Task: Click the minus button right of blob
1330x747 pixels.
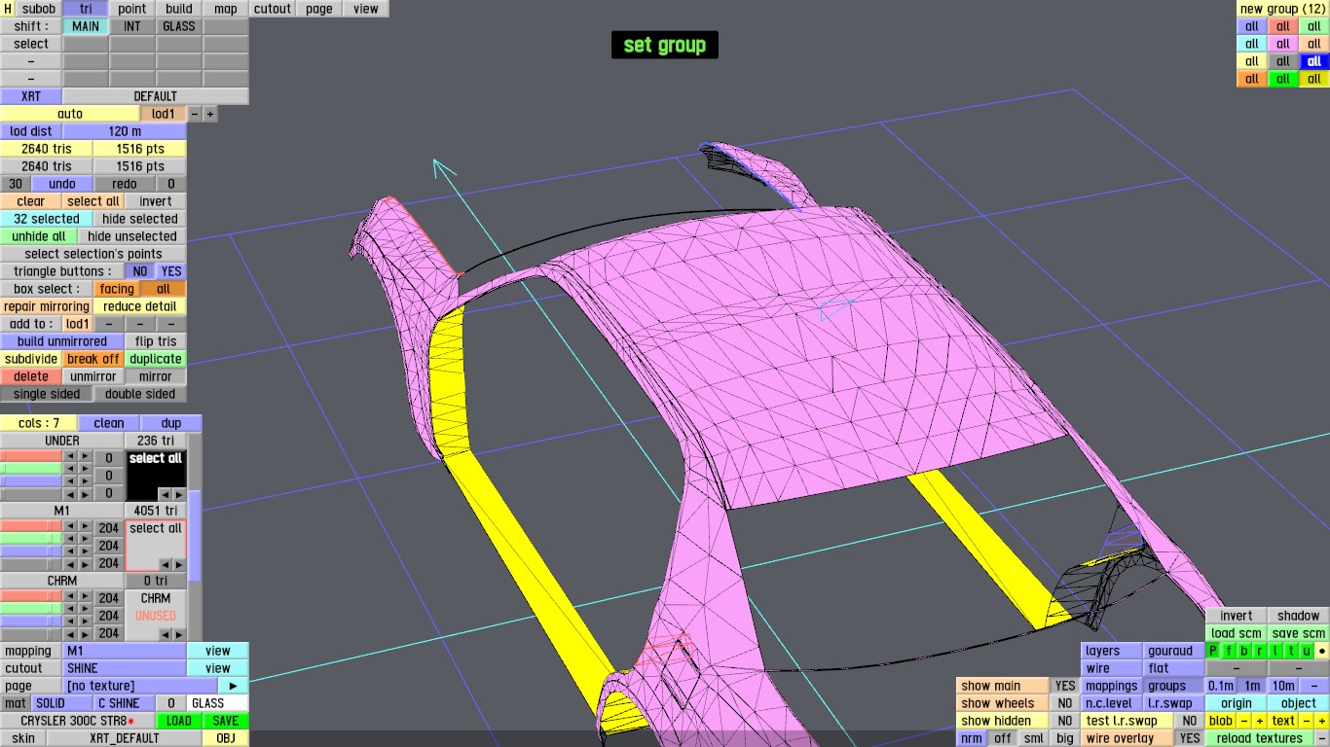Action: click(1243, 721)
